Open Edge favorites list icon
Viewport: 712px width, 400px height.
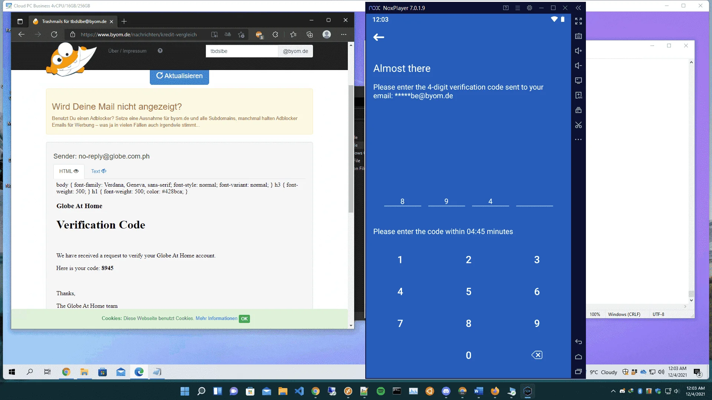pyautogui.click(x=293, y=34)
